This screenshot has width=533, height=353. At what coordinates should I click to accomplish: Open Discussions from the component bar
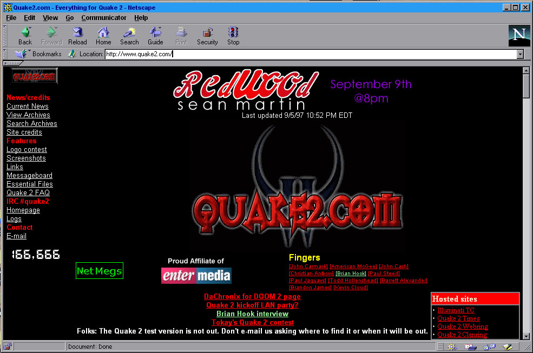pyautogui.click(x=490, y=347)
